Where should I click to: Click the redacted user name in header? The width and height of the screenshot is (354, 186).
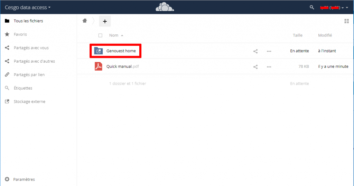pos(330,8)
